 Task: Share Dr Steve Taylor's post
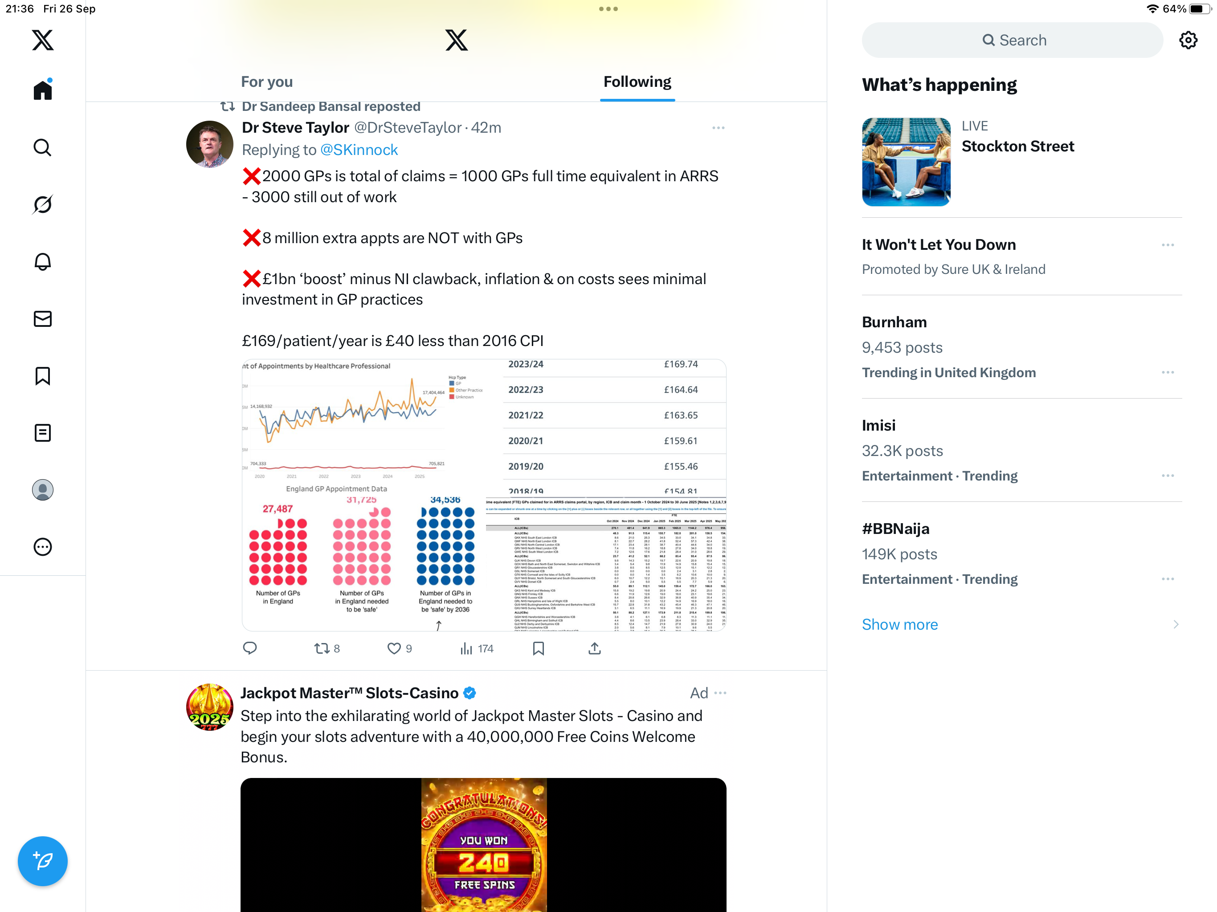click(594, 648)
